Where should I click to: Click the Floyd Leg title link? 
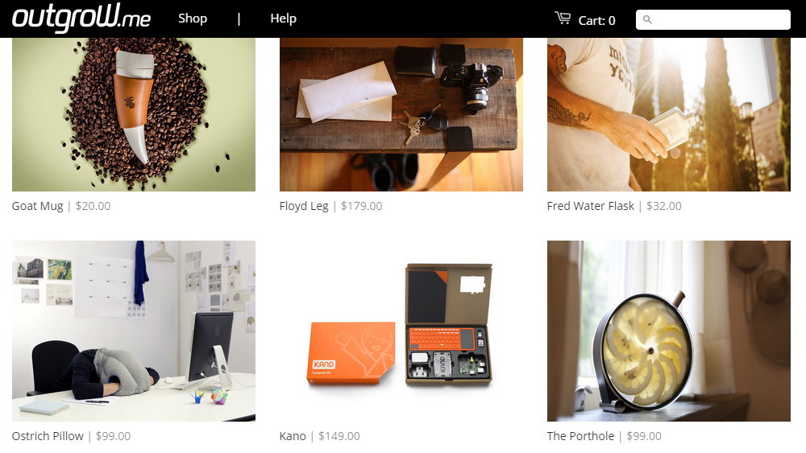click(x=304, y=206)
